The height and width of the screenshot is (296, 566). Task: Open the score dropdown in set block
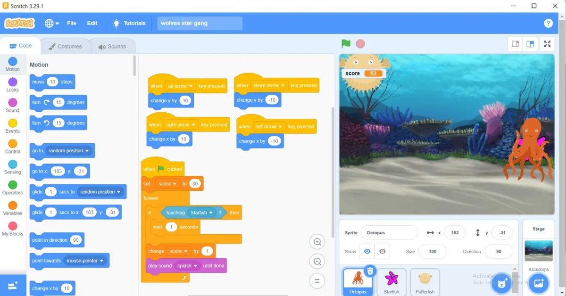click(167, 184)
